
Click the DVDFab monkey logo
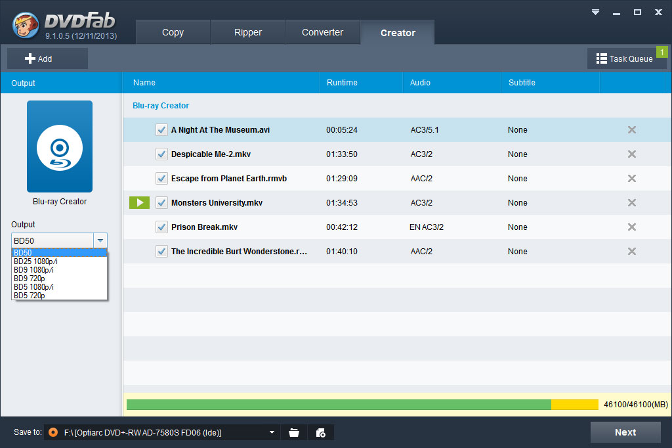tap(26, 26)
